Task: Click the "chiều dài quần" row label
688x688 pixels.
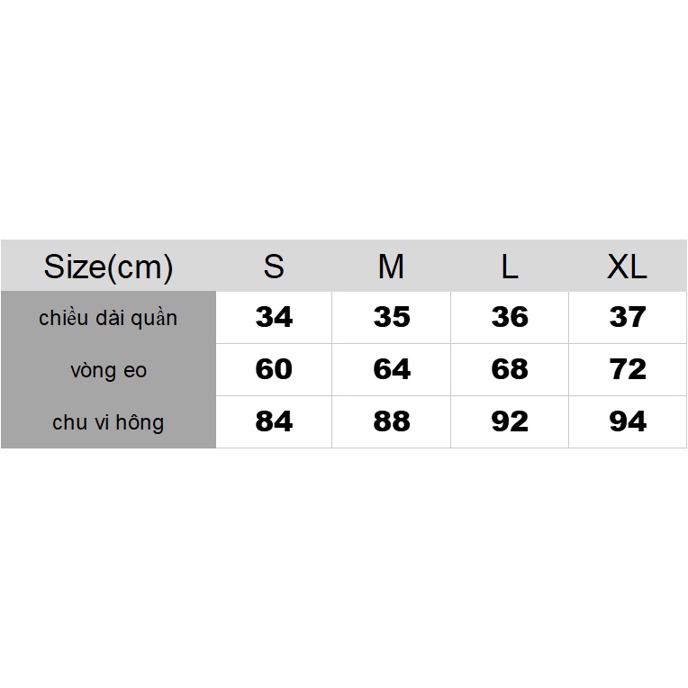Action: (108, 318)
